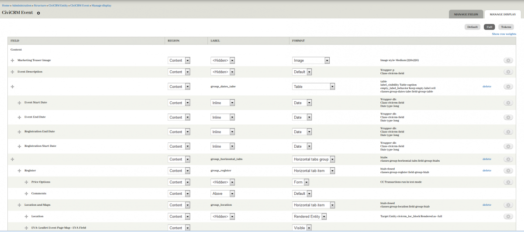The height and width of the screenshot is (232, 524).
Task: Open Label dropdown for Marketing Teaser Image
Action: [223, 60]
